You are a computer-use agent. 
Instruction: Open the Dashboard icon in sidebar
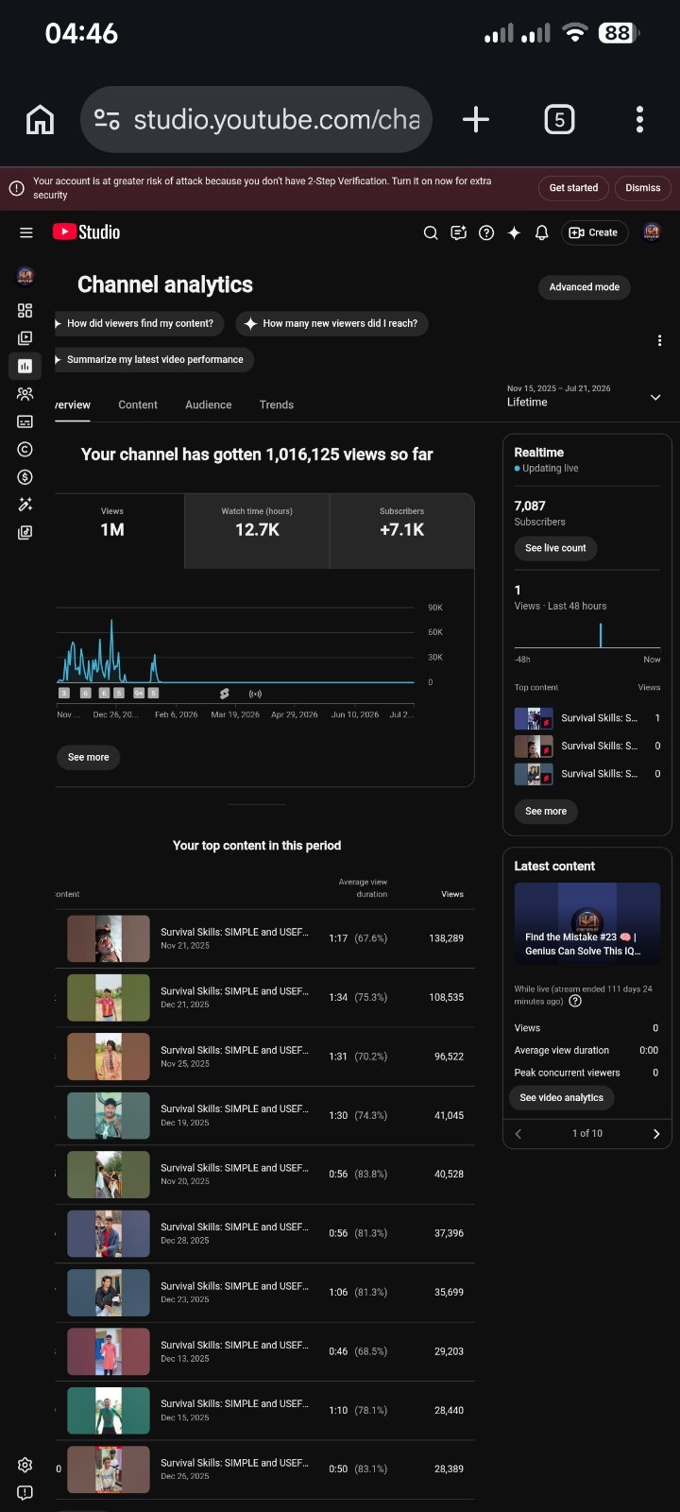pyautogui.click(x=25, y=310)
